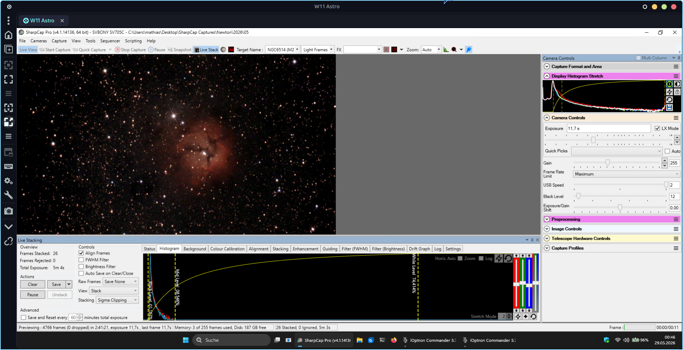Switch to the Colour Calibration tab
Screen dimensions: 683x350
coord(227,249)
